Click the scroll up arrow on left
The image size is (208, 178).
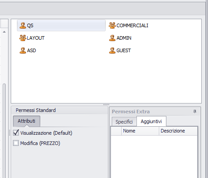[4, 32]
